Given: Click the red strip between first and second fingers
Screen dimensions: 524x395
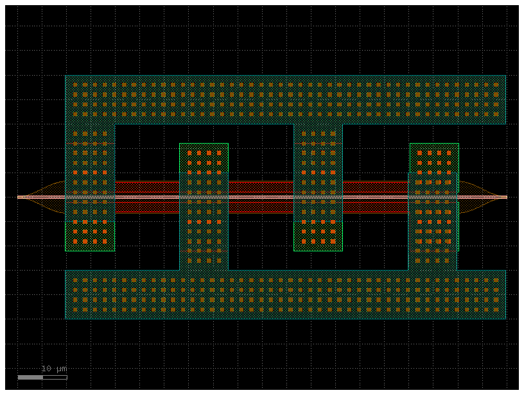Looking at the screenshot, I should (147, 186).
